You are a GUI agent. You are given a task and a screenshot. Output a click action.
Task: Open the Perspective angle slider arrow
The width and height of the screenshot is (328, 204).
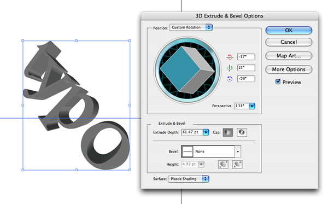[x=252, y=106]
